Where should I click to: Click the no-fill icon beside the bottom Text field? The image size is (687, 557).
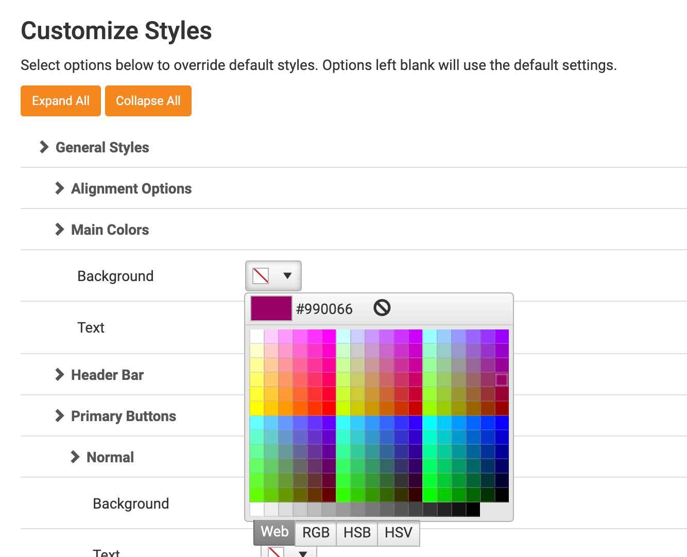pos(275,552)
